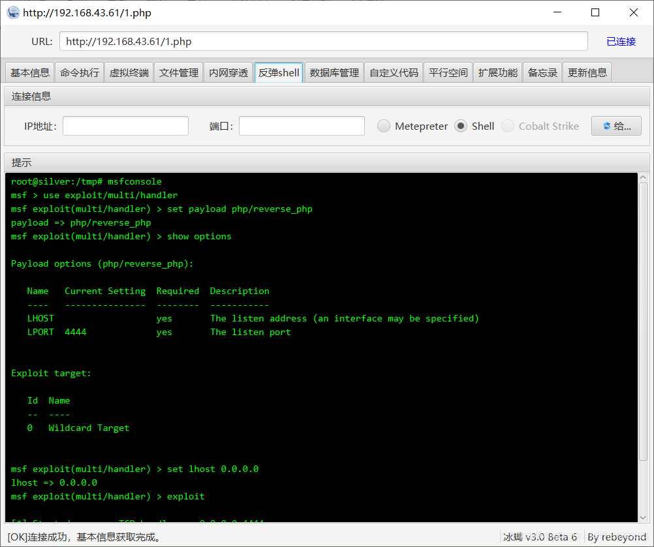Viewport: 654px width, 547px height.
Task: Click the terminal vertical scrollbar thumb
Action: [x=643, y=321]
